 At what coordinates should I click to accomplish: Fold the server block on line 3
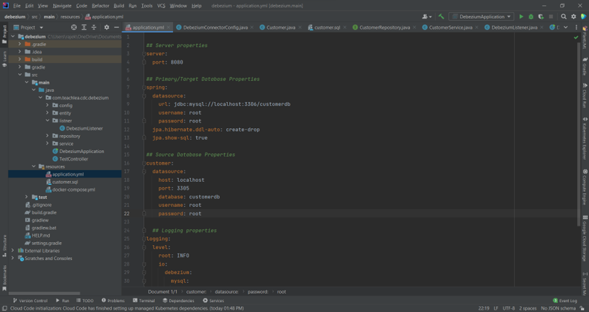coord(144,54)
